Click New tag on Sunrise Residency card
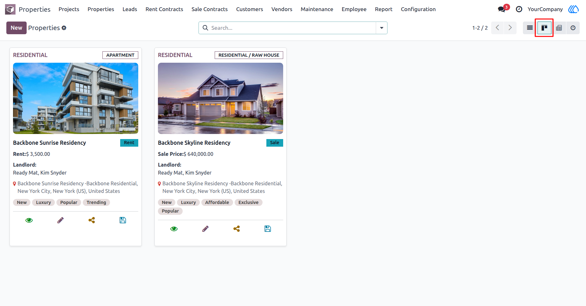586x306 pixels. point(22,202)
